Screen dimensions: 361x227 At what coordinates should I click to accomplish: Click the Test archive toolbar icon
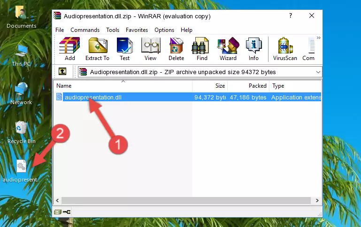[124, 49]
